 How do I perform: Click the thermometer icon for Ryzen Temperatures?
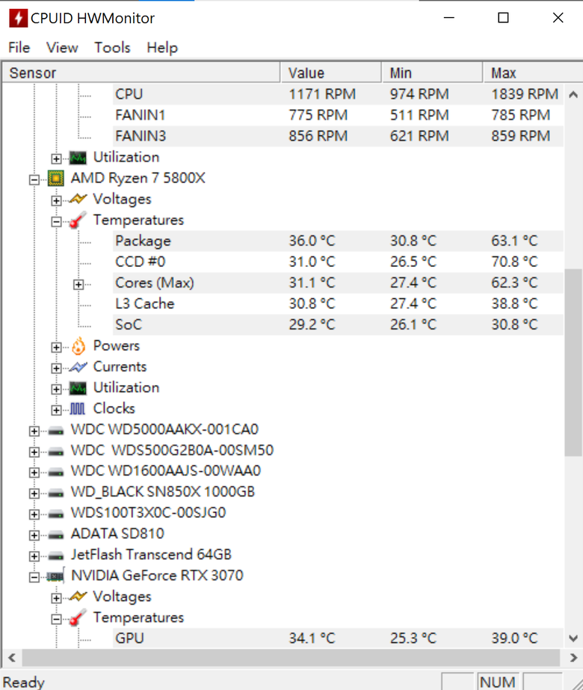tap(78, 220)
